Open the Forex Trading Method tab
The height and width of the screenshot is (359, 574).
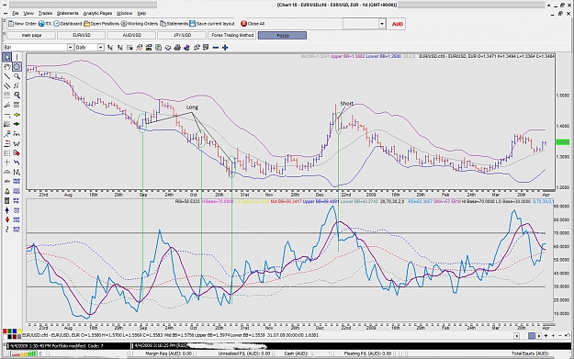(232, 35)
